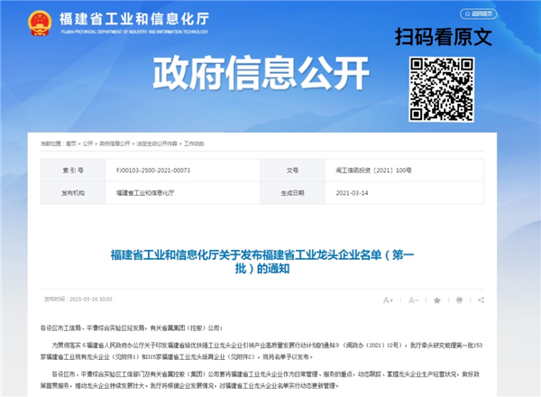
Task: Click the 扫码看原文 label
Action: pos(443,37)
